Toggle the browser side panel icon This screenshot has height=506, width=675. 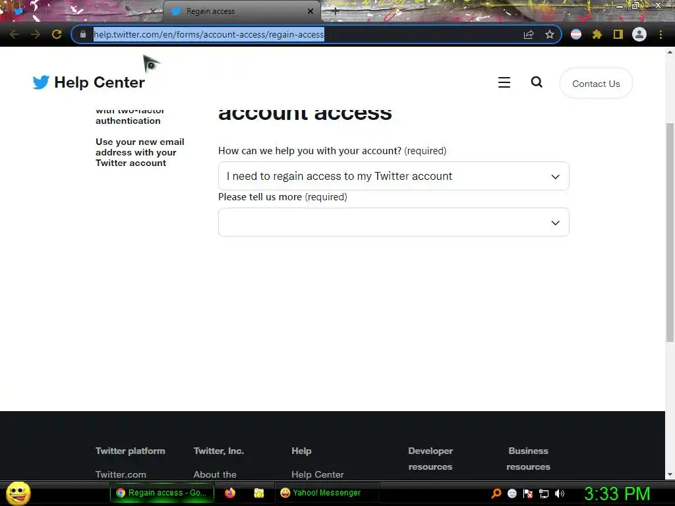pyautogui.click(x=618, y=34)
